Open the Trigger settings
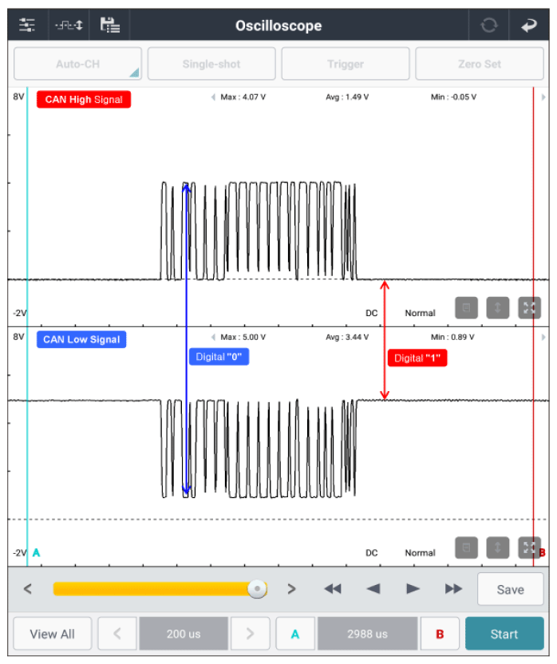557x664 pixels. point(345,64)
